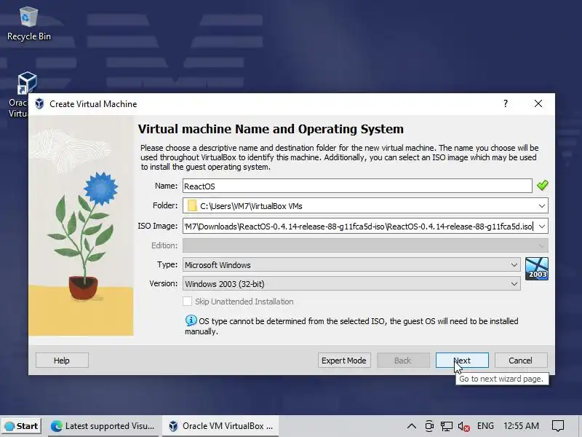This screenshot has width=582, height=437.
Task: Click the Help button
Action: point(62,360)
